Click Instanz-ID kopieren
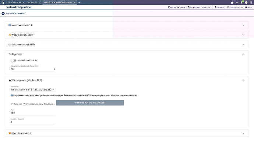This screenshot has width=254, height=141. click(176, 7)
